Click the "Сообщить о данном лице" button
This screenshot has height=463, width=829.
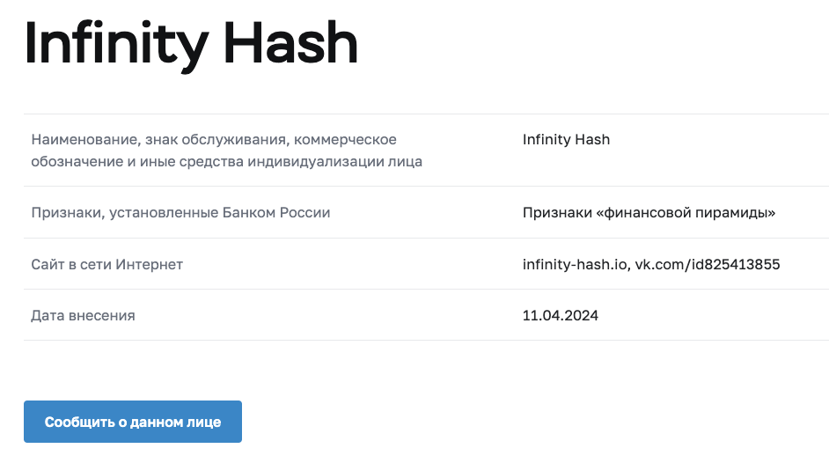pos(133,422)
